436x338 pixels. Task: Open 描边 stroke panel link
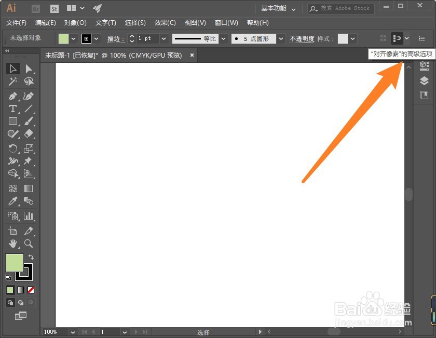point(116,38)
